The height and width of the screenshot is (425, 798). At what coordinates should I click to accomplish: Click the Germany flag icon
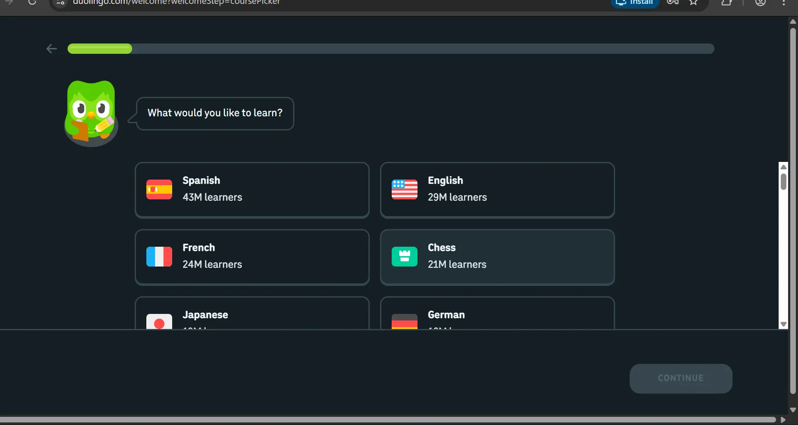point(405,322)
